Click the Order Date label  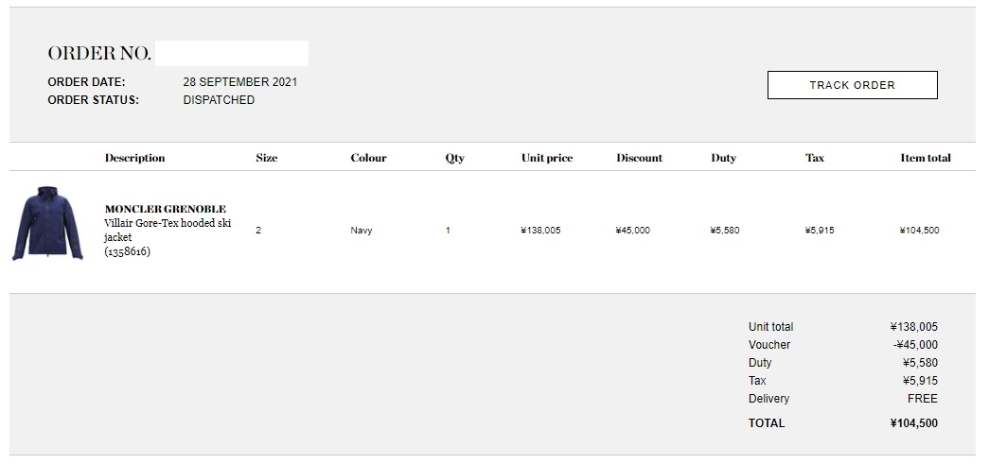click(x=86, y=82)
